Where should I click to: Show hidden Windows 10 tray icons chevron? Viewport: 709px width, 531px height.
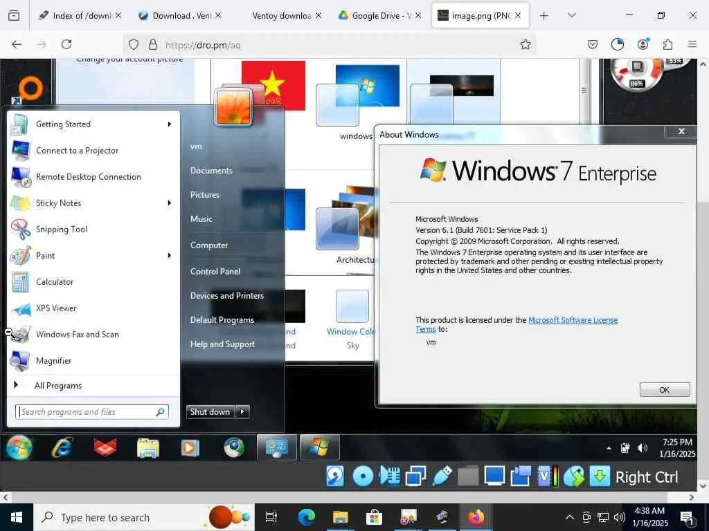pos(570,517)
